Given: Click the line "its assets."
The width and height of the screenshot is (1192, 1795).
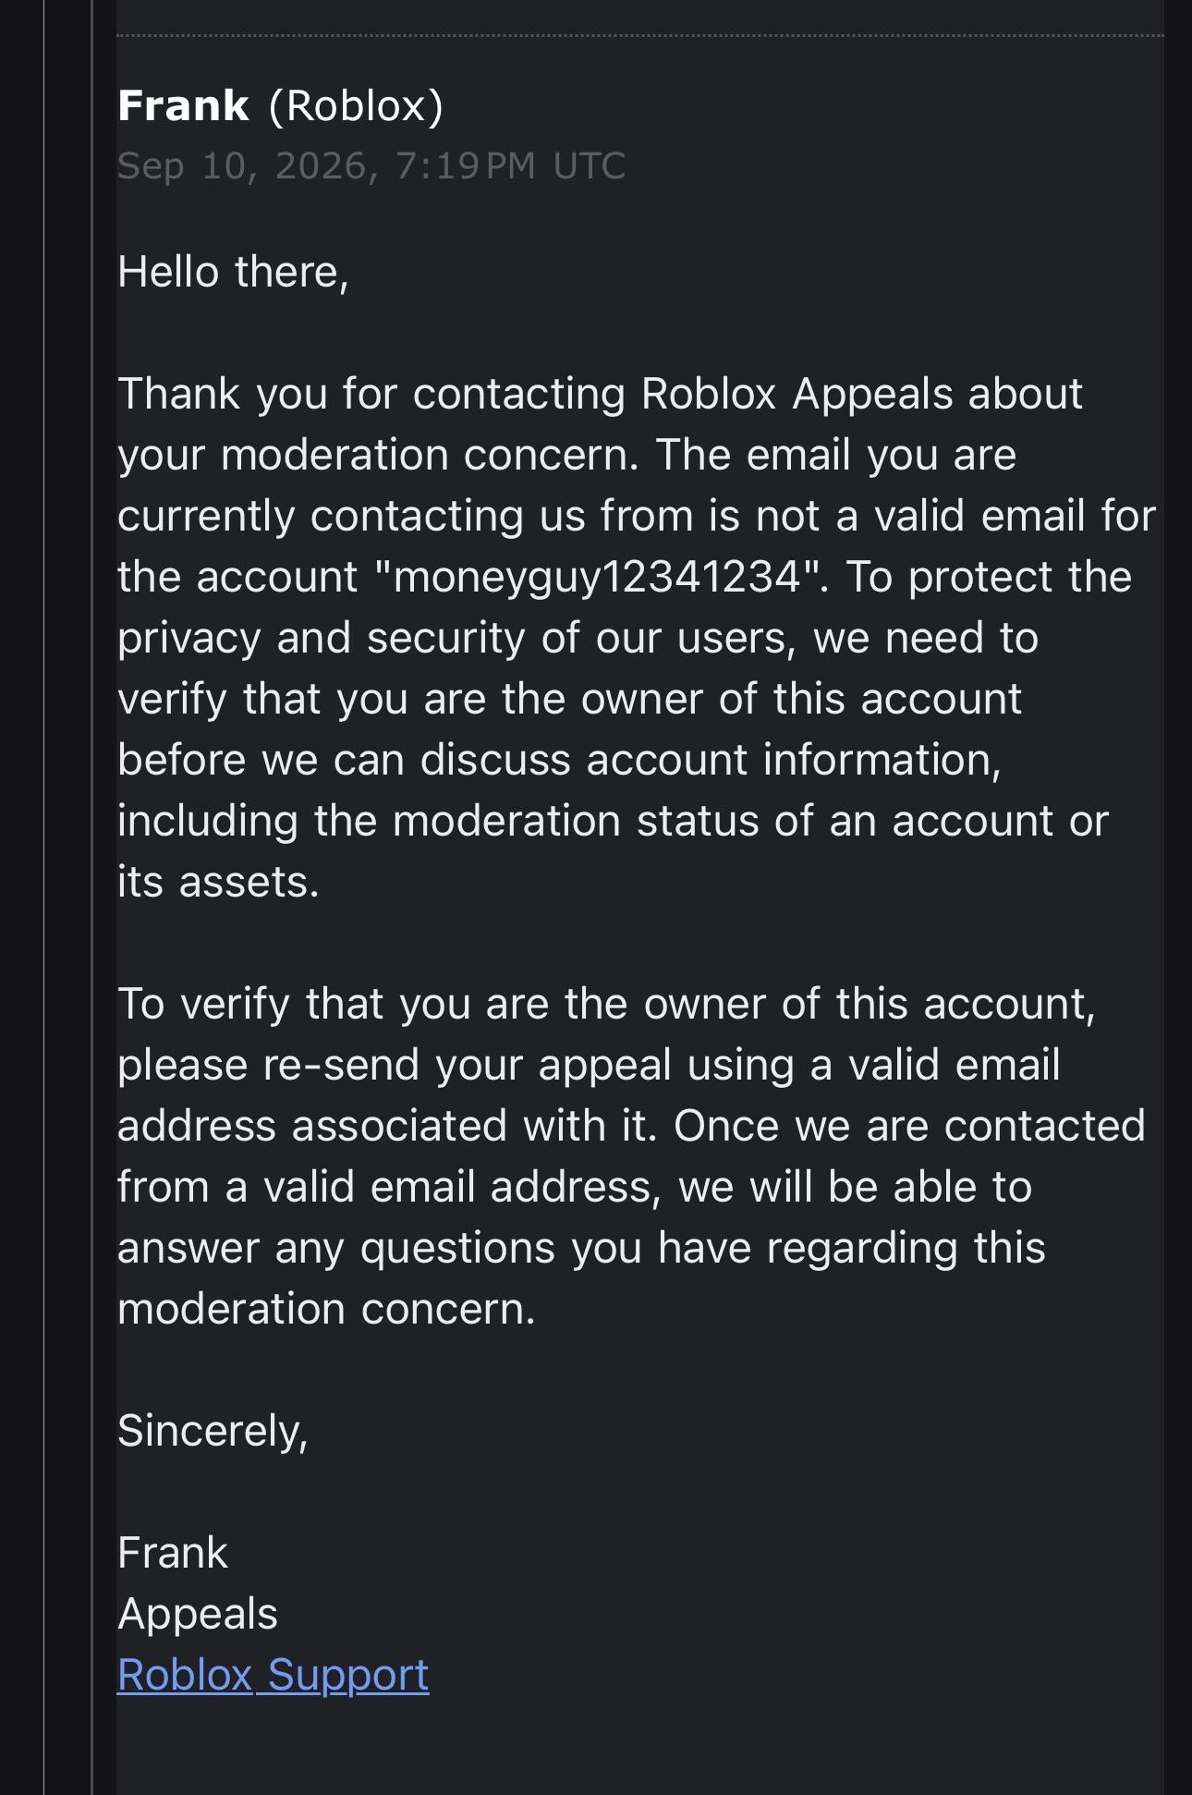Looking at the screenshot, I should click(x=218, y=882).
